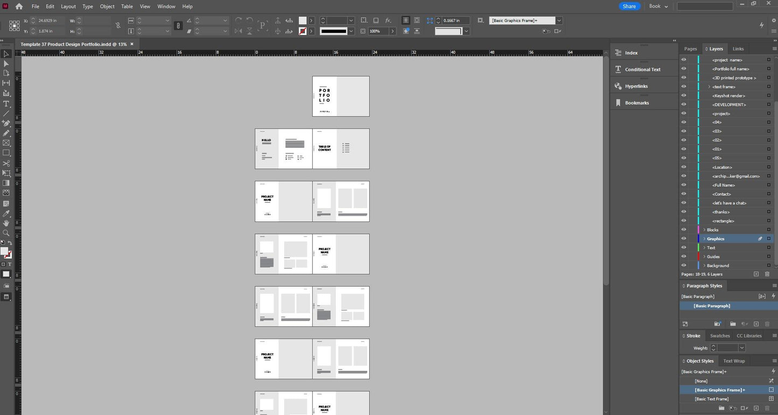Screen dimensions: 778x415
Task: Select the Scissors tool
Action: point(6,163)
